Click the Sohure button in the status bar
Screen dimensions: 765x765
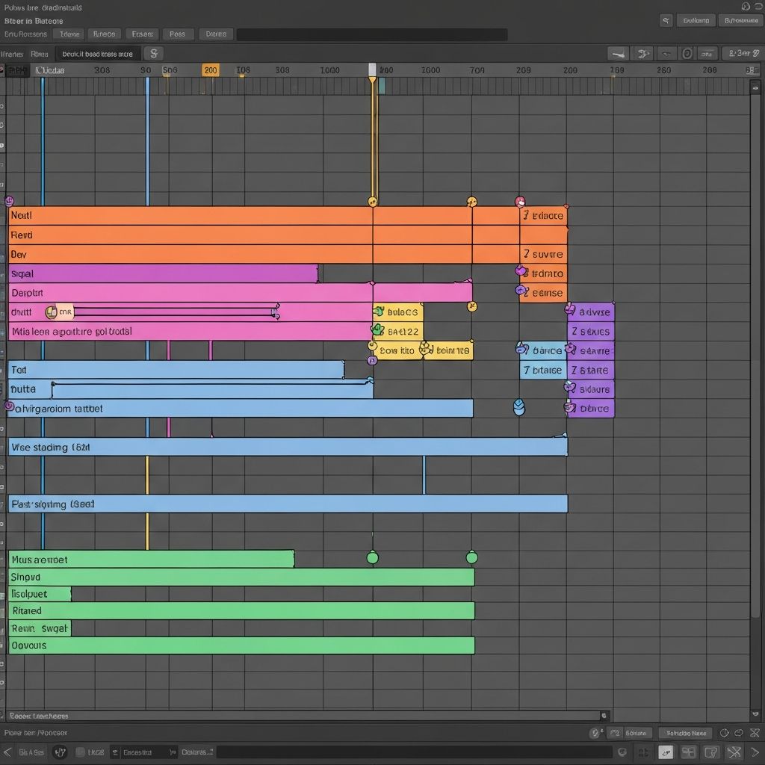tap(635, 733)
